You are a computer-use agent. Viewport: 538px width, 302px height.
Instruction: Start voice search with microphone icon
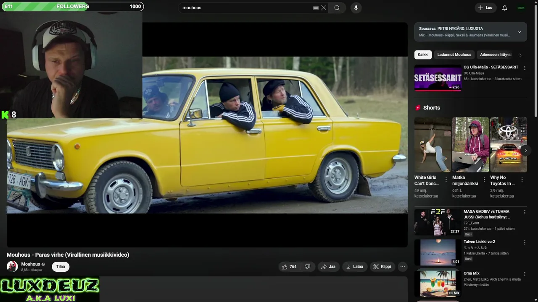click(x=356, y=8)
